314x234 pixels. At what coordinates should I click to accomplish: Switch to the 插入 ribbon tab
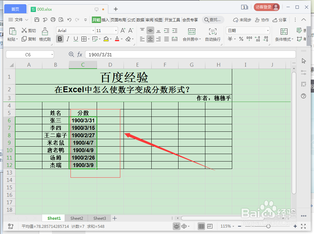pyautogui.click(x=105, y=20)
